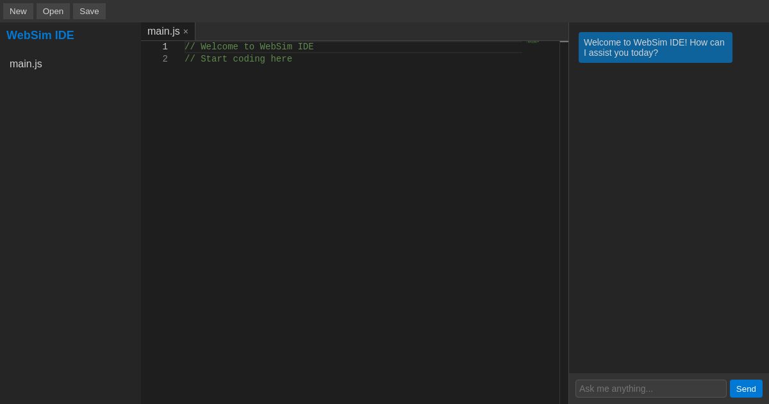Create a file with the New button

(x=18, y=11)
